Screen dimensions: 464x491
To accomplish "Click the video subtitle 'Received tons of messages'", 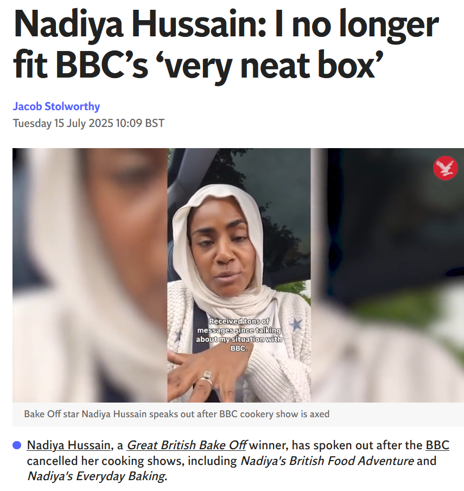I will point(239,334).
